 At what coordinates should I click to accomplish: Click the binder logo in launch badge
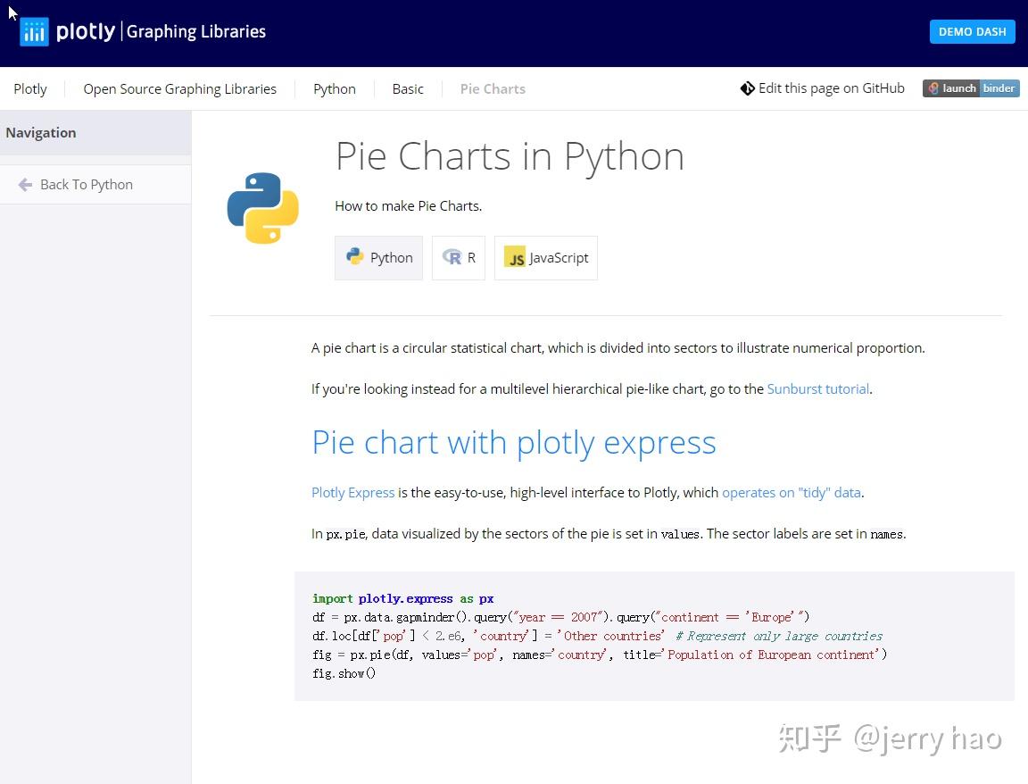pos(933,88)
